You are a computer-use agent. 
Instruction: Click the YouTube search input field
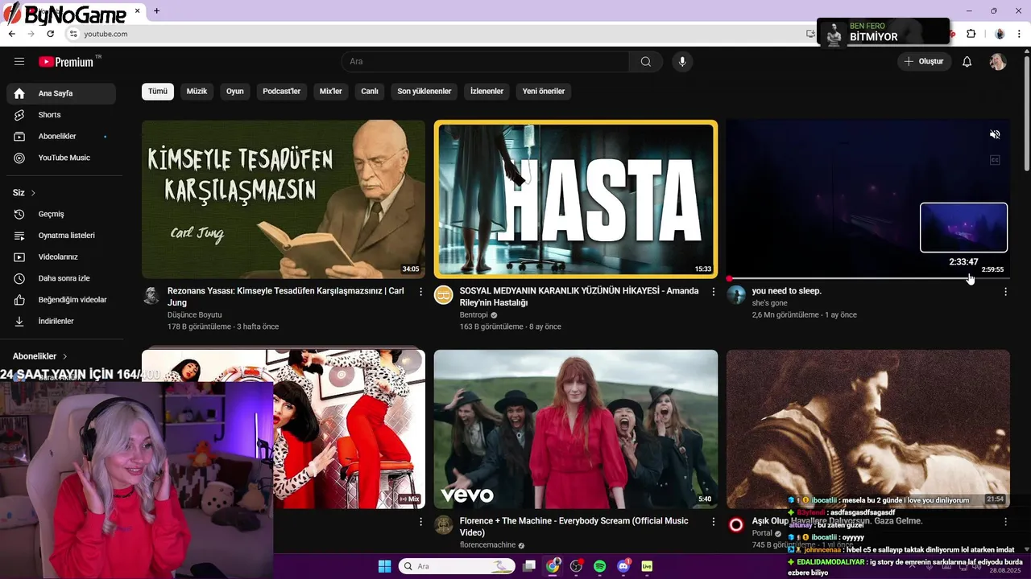click(x=486, y=61)
